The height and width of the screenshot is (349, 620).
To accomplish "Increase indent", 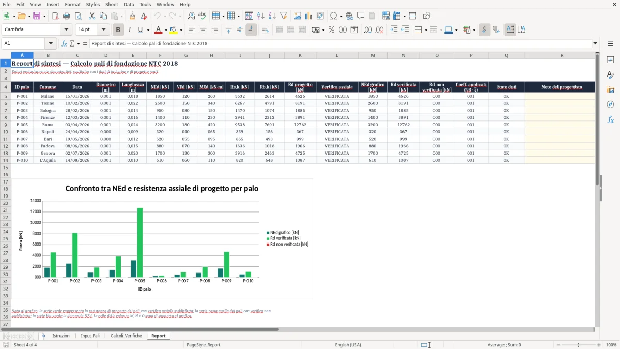I will (394, 30).
